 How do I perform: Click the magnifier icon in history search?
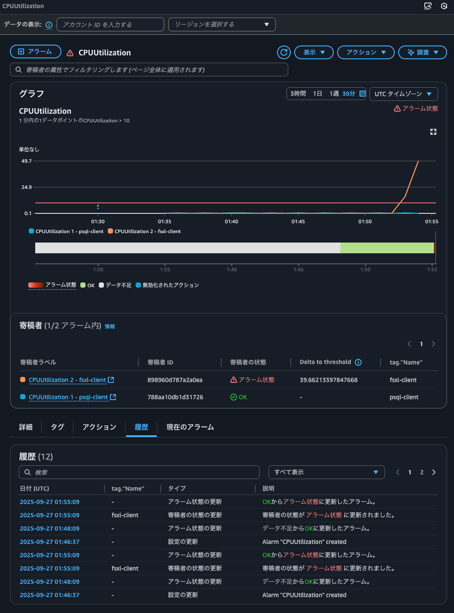pos(27,472)
